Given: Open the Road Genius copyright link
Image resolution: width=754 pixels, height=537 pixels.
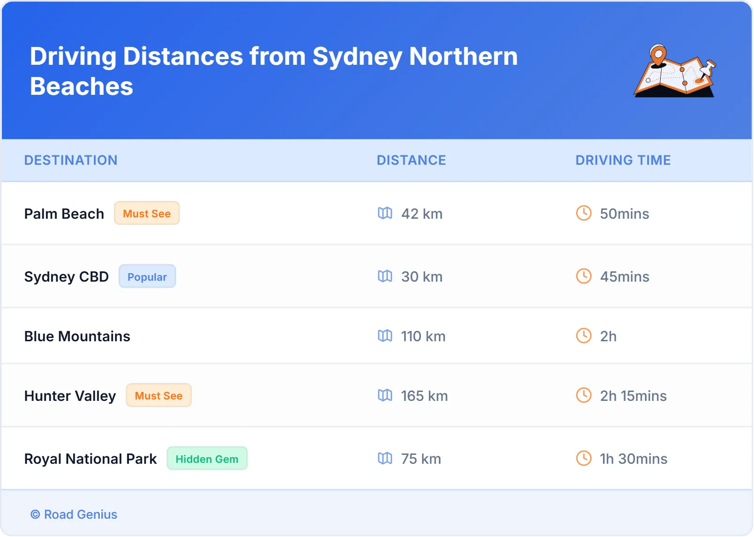Looking at the screenshot, I should 74,514.
